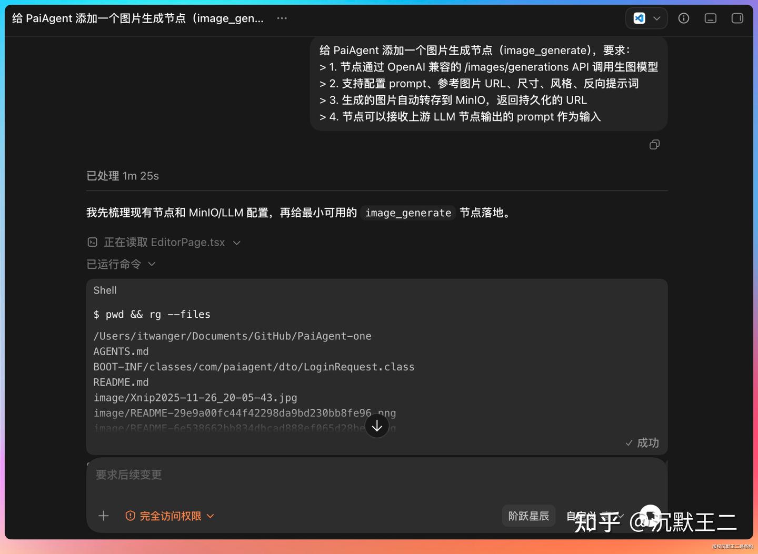758x554 pixels.
Task: Click the README.md output line
Action: tap(121, 382)
